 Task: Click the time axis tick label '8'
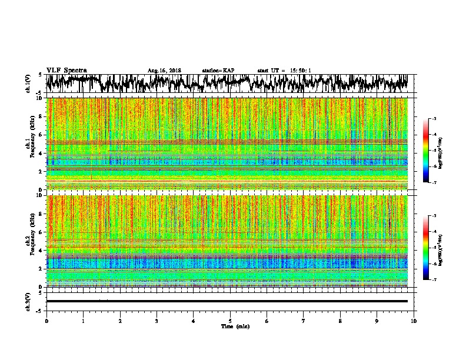tap(340, 321)
